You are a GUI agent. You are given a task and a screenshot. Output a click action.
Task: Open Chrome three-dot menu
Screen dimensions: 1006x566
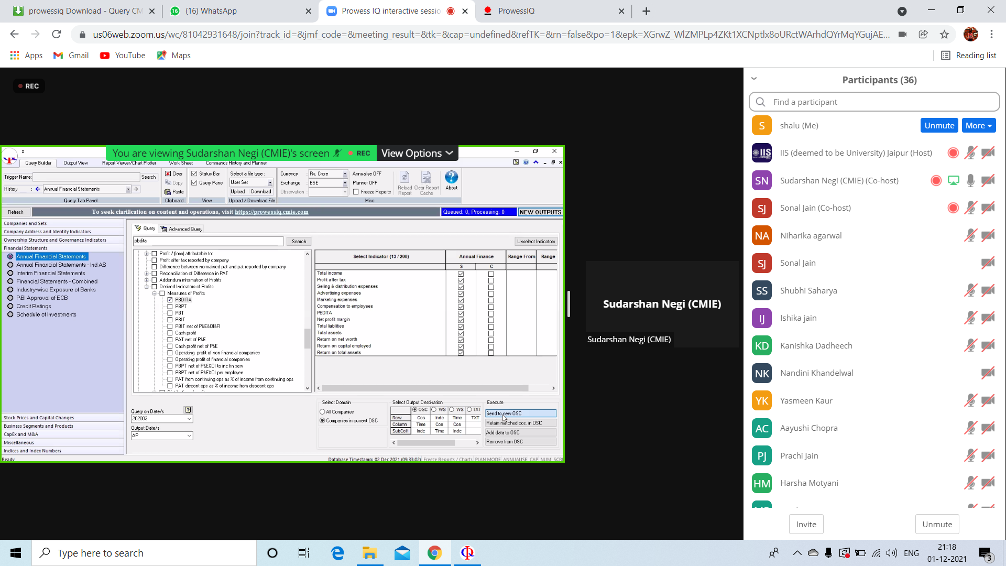[991, 35]
